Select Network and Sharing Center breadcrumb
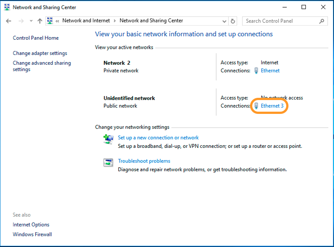Image resolution: width=334 pixels, height=247 pixels. [151, 21]
